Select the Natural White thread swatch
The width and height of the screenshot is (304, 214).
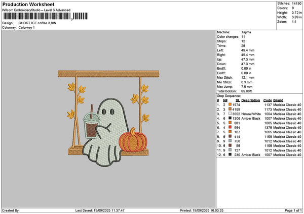point(230,114)
